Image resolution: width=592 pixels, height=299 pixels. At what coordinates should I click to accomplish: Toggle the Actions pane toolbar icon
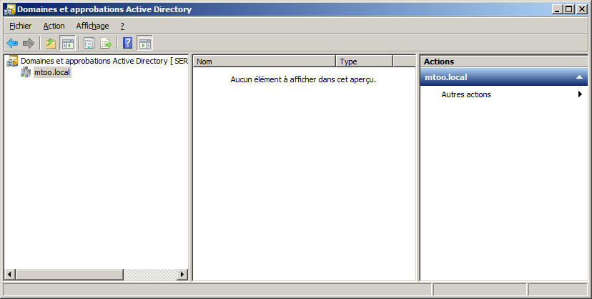coord(144,43)
